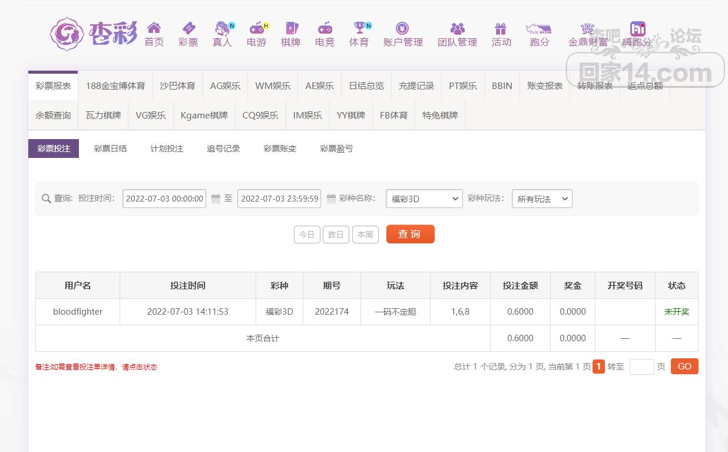Open 金鼎财富 nav icon
The height and width of the screenshot is (452, 728).
tap(587, 28)
